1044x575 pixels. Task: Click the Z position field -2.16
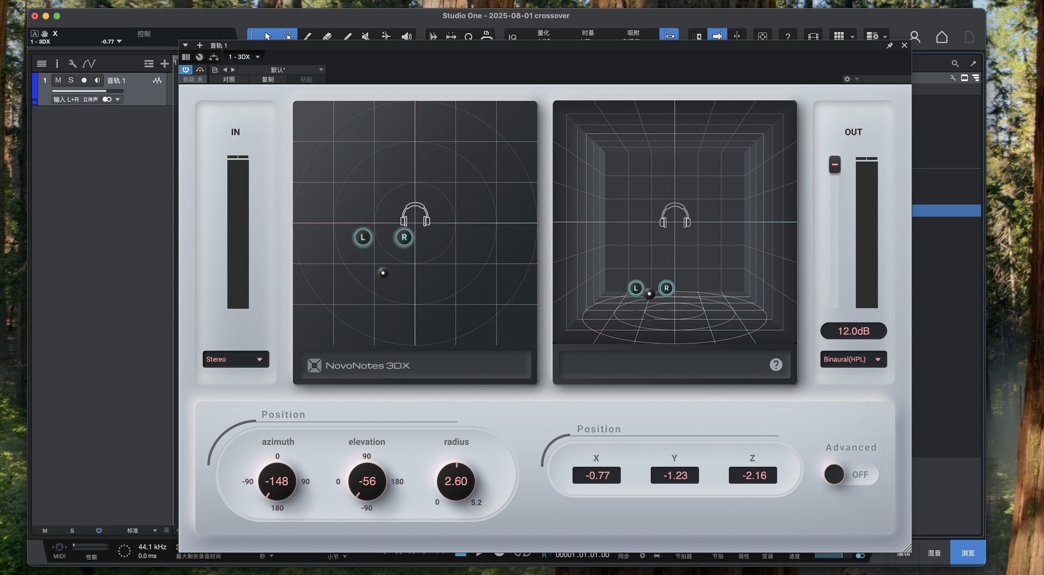tap(753, 475)
